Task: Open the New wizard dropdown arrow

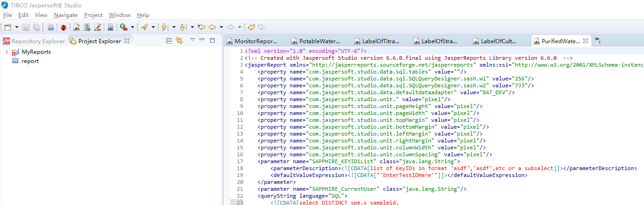Action: [17, 27]
